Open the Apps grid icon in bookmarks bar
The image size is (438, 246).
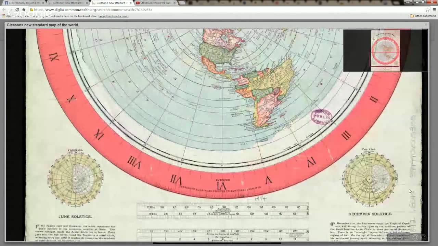[x=3, y=16]
